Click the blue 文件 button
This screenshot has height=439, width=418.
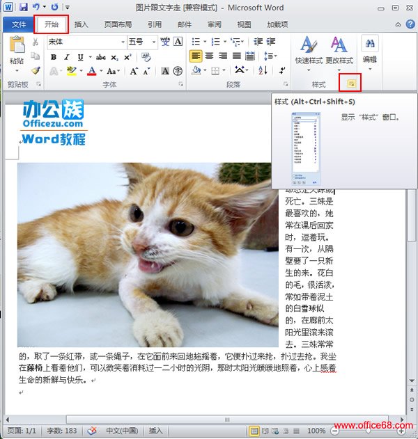pos(19,24)
